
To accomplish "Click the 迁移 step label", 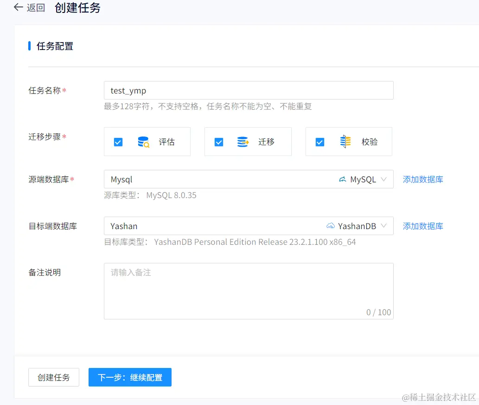I will pyautogui.click(x=266, y=142).
